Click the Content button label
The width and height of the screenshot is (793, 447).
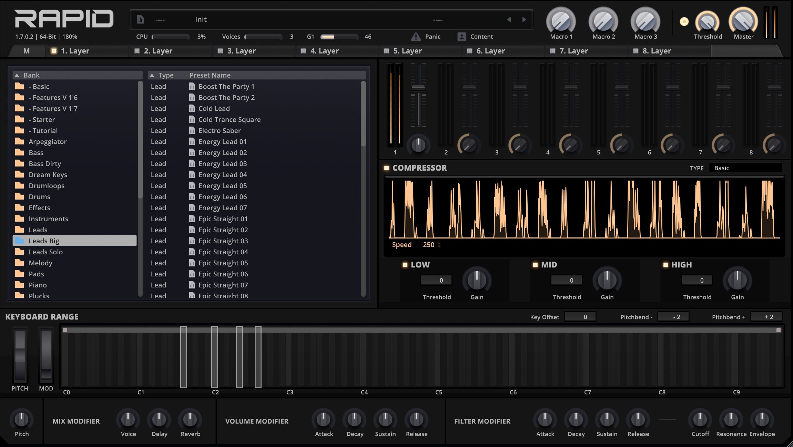click(x=481, y=37)
